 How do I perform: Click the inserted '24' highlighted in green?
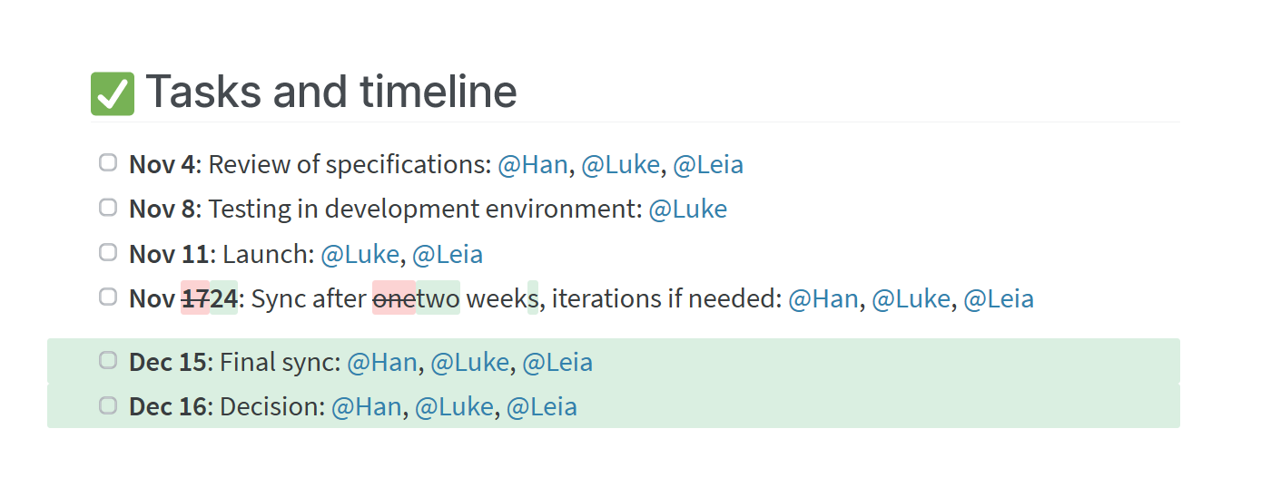point(224,298)
